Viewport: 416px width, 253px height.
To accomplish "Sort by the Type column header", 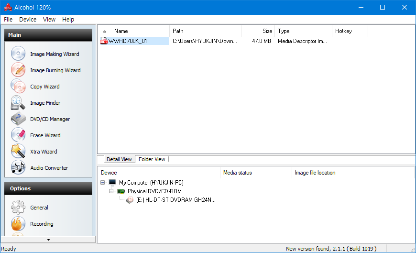I will pyautogui.click(x=303, y=31).
